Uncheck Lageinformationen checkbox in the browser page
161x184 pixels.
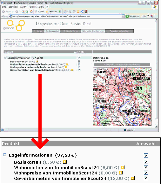click(79, 58)
